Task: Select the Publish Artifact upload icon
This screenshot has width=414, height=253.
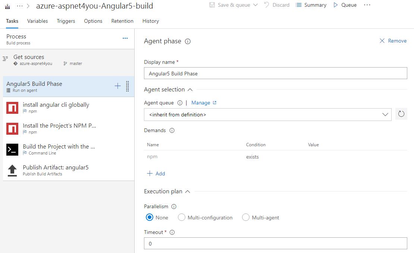Action: coord(12,170)
